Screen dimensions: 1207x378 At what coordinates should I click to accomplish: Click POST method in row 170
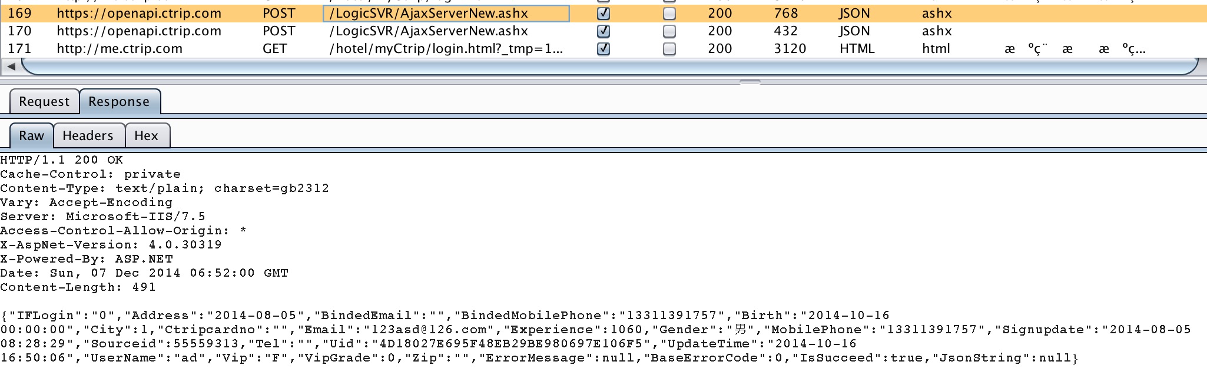(x=279, y=31)
